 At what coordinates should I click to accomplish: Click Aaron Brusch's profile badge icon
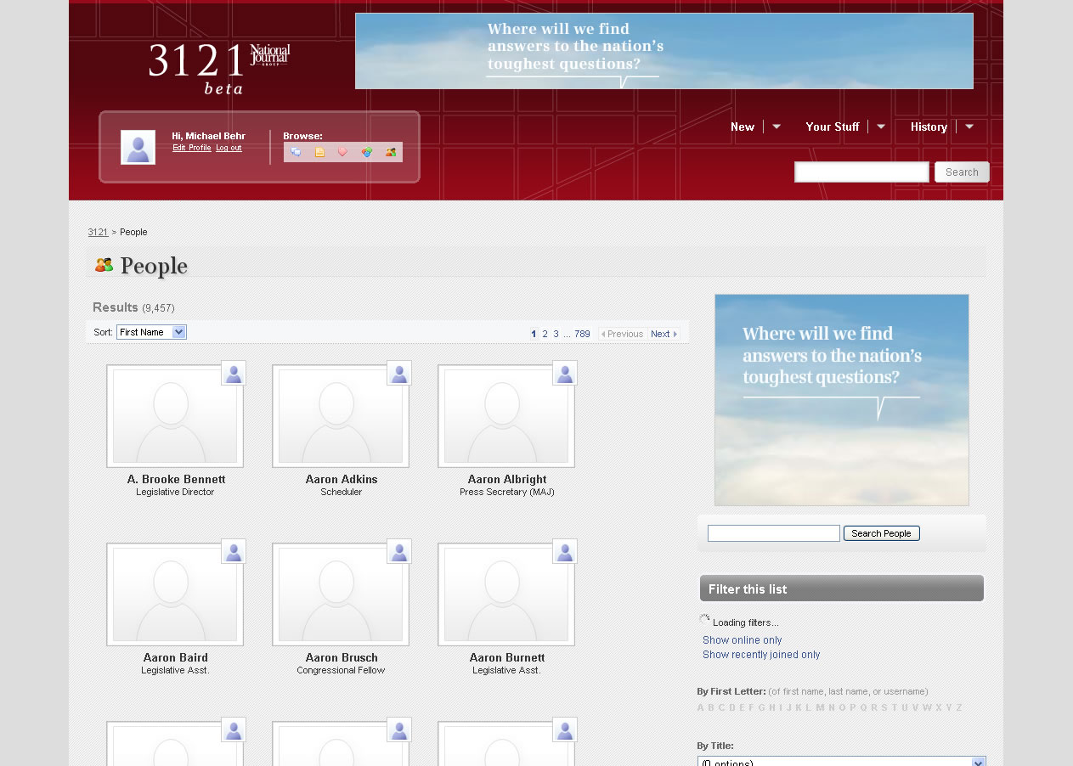click(x=399, y=551)
